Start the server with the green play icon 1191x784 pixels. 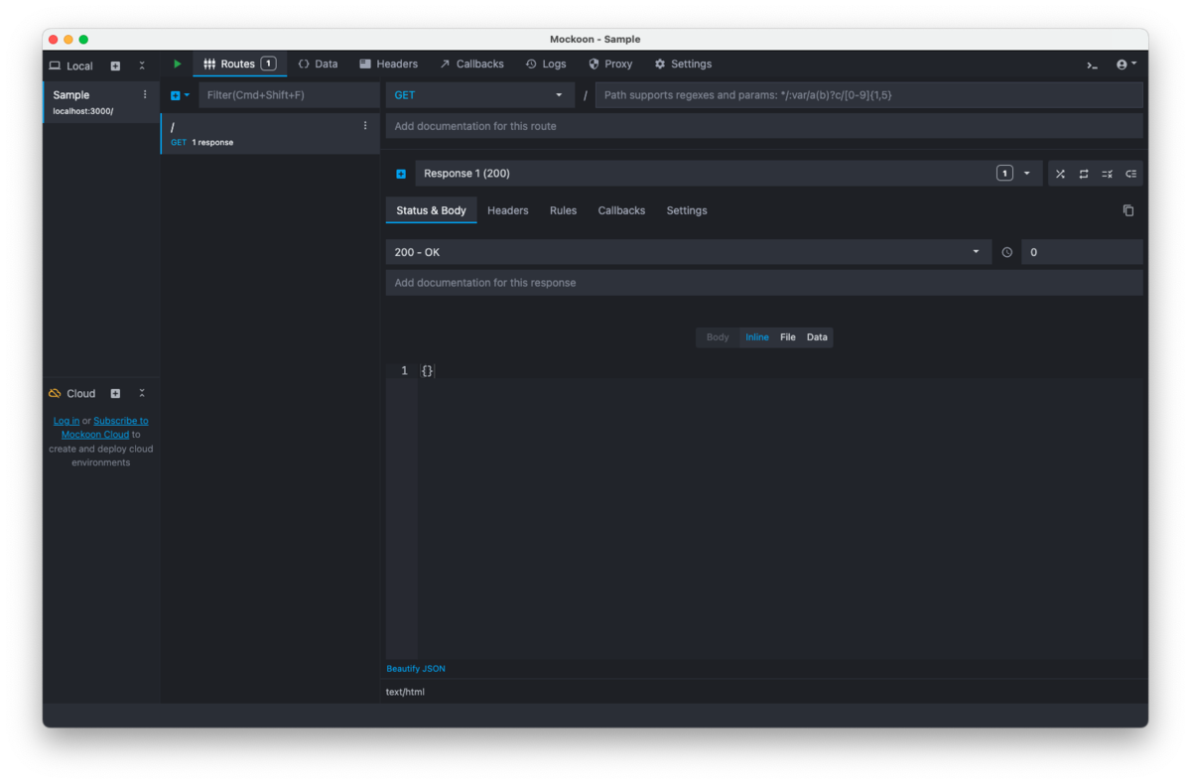click(178, 64)
